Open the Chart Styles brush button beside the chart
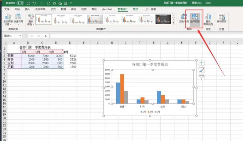This screenshot has height=141, width=243. [x=202, y=70]
